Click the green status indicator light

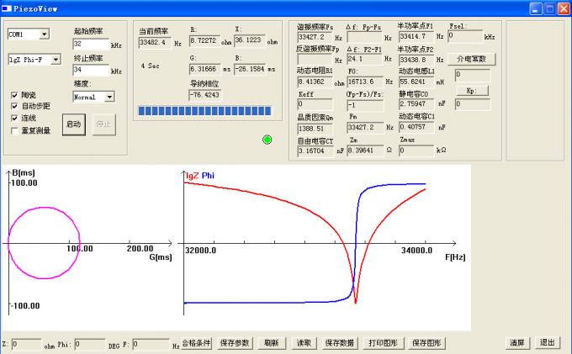(x=267, y=140)
